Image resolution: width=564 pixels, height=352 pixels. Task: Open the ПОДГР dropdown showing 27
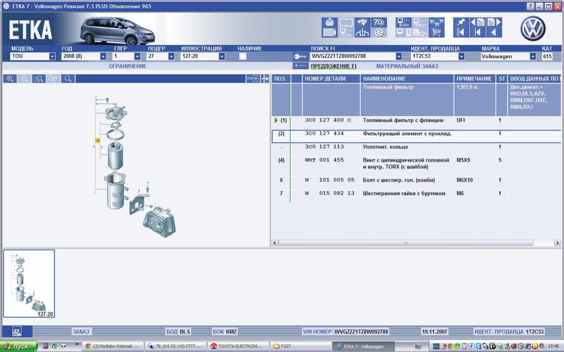[x=171, y=57]
